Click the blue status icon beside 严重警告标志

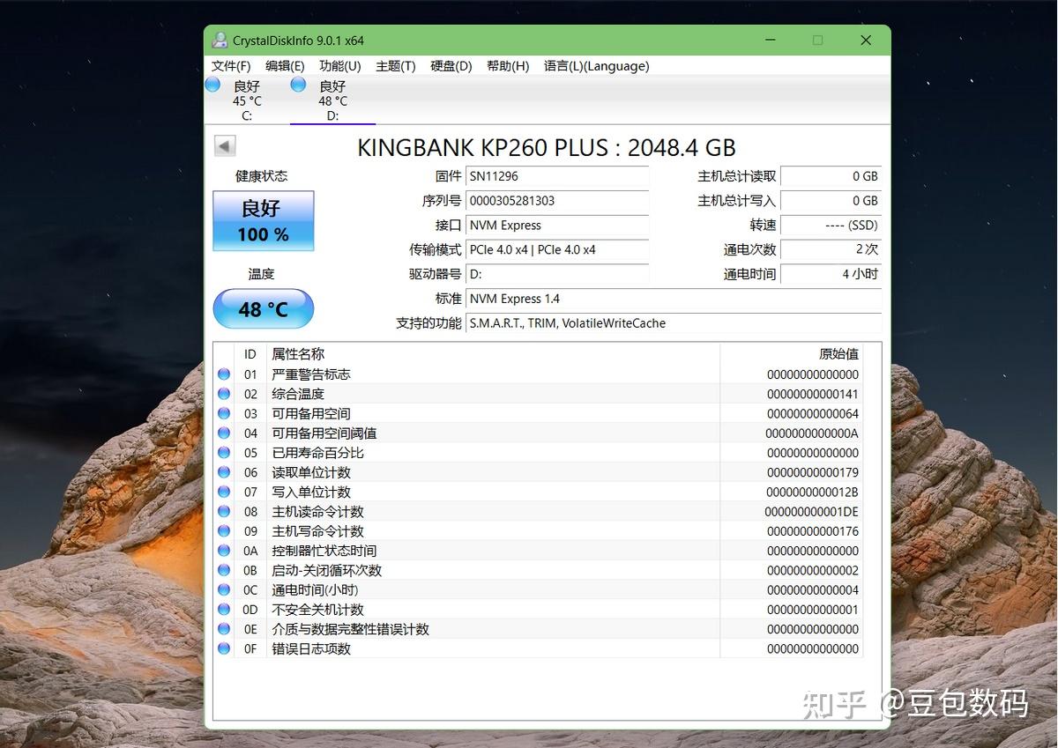pos(224,374)
